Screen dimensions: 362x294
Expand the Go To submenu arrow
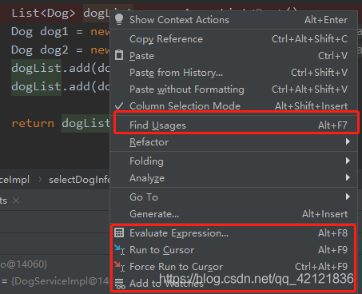(x=348, y=197)
